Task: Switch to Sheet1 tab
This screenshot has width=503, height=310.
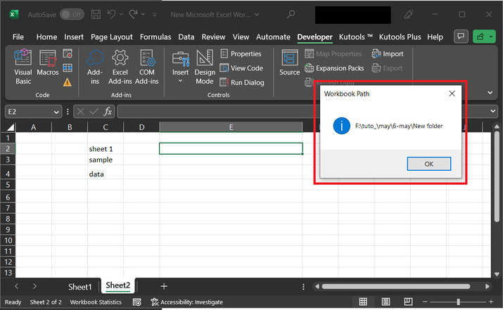Action: [79, 287]
